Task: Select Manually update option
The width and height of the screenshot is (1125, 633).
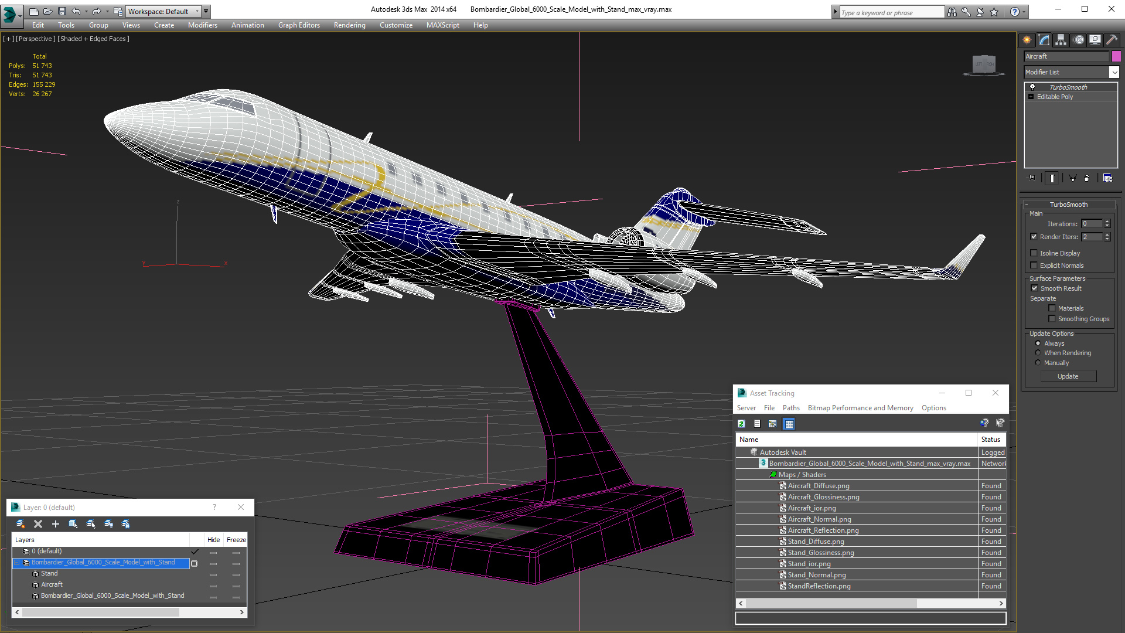Action: (x=1038, y=363)
